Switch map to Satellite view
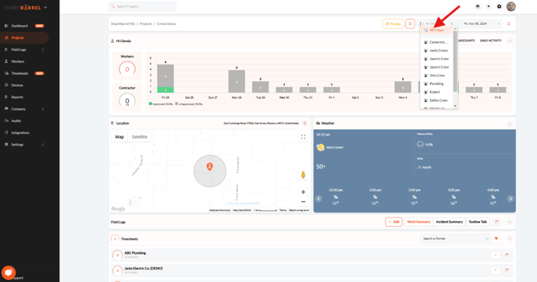The image size is (537, 282). tap(140, 137)
